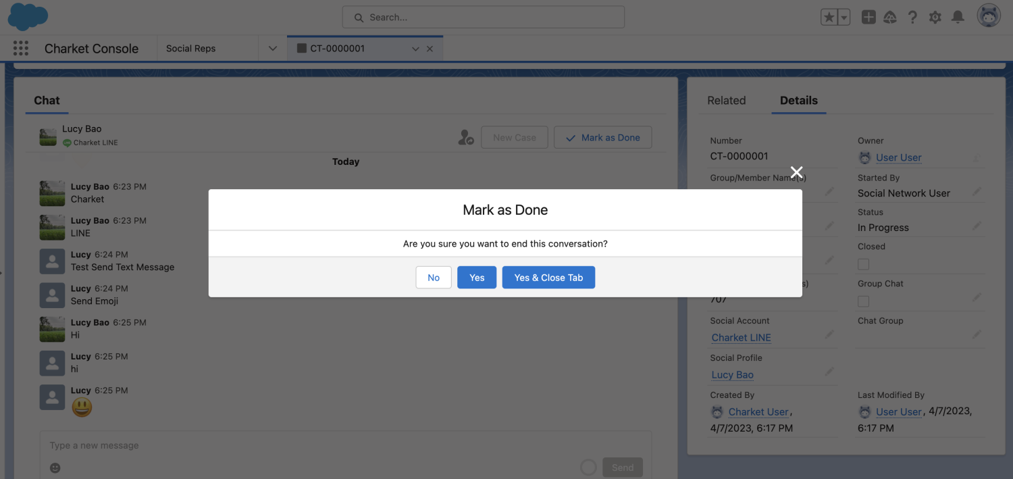Image resolution: width=1013 pixels, height=479 pixels.
Task: Expand the favorites list dropdown arrow
Action: pyautogui.click(x=843, y=18)
